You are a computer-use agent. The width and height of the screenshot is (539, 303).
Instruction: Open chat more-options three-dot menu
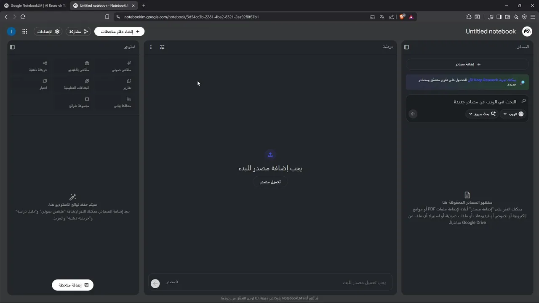(151, 47)
